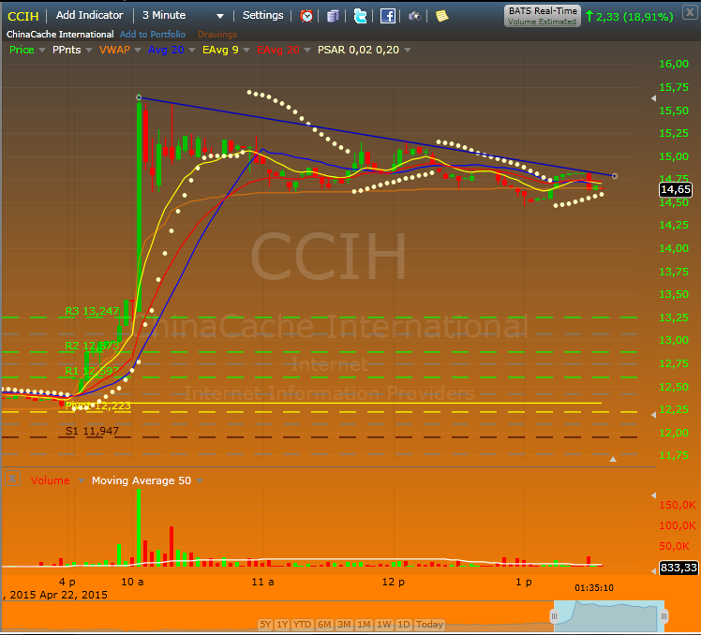Click the BATS Real-Time data source button
701x635 pixels.
(x=543, y=16)
